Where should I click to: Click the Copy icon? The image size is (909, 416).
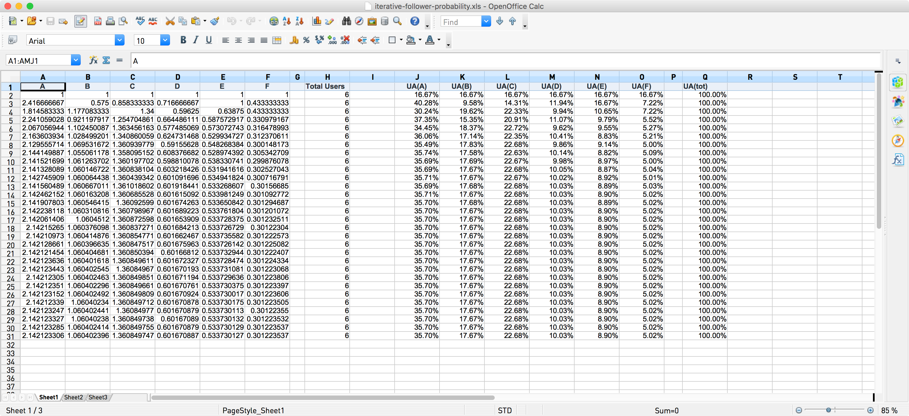(x=183, y=22)
